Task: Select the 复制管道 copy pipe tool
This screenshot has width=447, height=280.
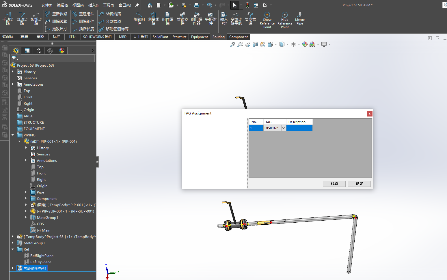Action: pos(250,19)
